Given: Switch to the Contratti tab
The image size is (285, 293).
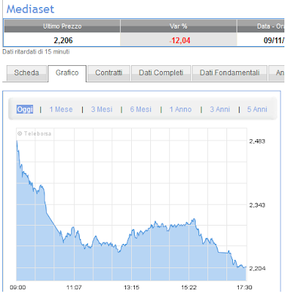Looking at the screenshot, I should (x=108, y=73).
